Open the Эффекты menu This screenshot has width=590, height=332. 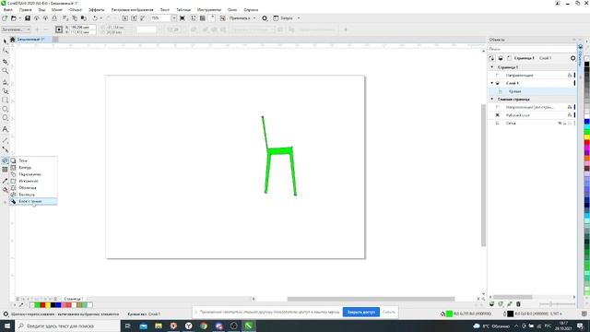coord(96,10)
